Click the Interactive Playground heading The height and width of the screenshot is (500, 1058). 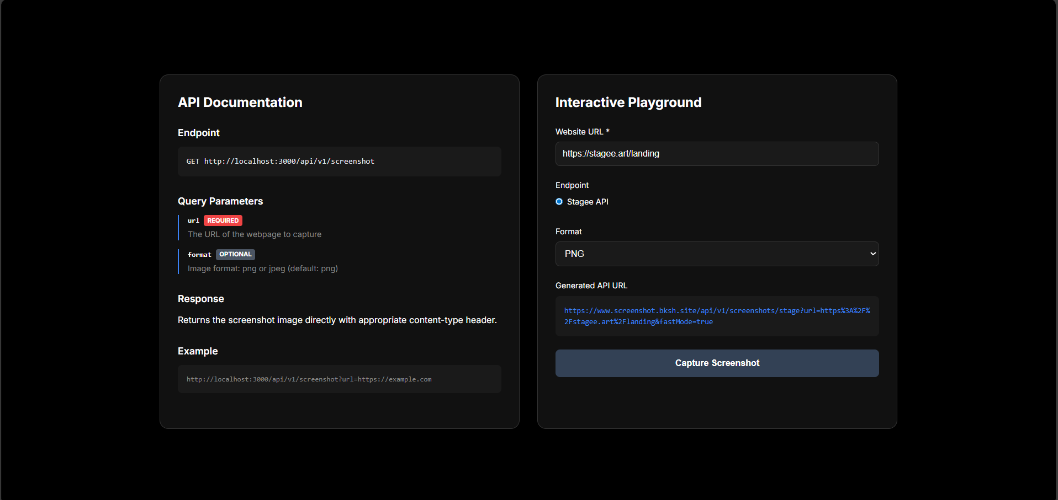pyautogui.click(x=628, y=103)
